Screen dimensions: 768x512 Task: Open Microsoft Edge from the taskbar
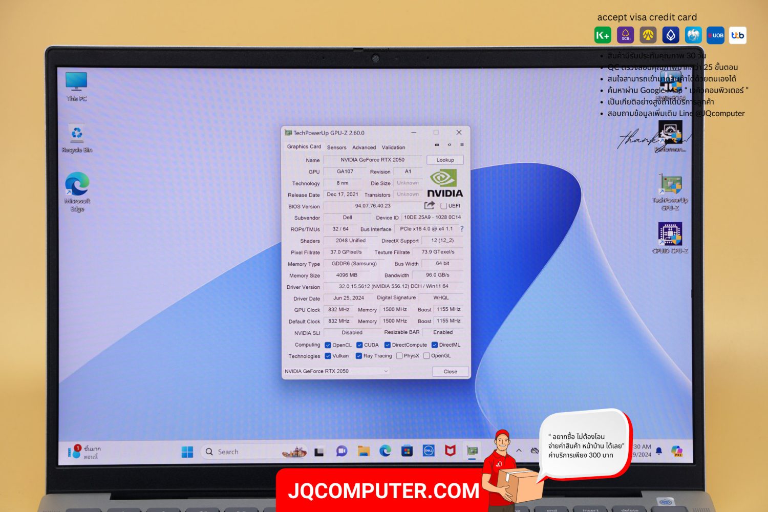pos(385,451)
